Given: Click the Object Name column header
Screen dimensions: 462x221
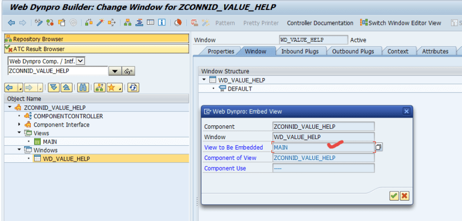Looking at the screenshot, I should click(x=97, y=98).
